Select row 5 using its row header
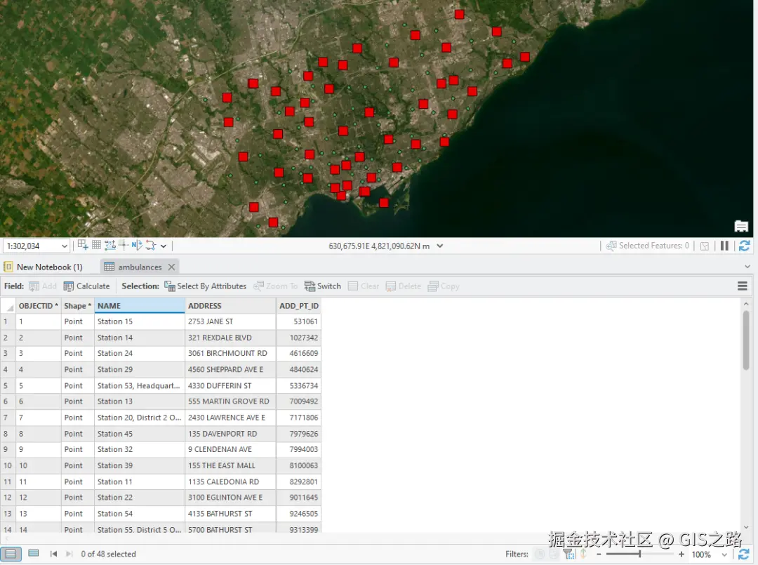758x565 pixels. click(8, 386)
